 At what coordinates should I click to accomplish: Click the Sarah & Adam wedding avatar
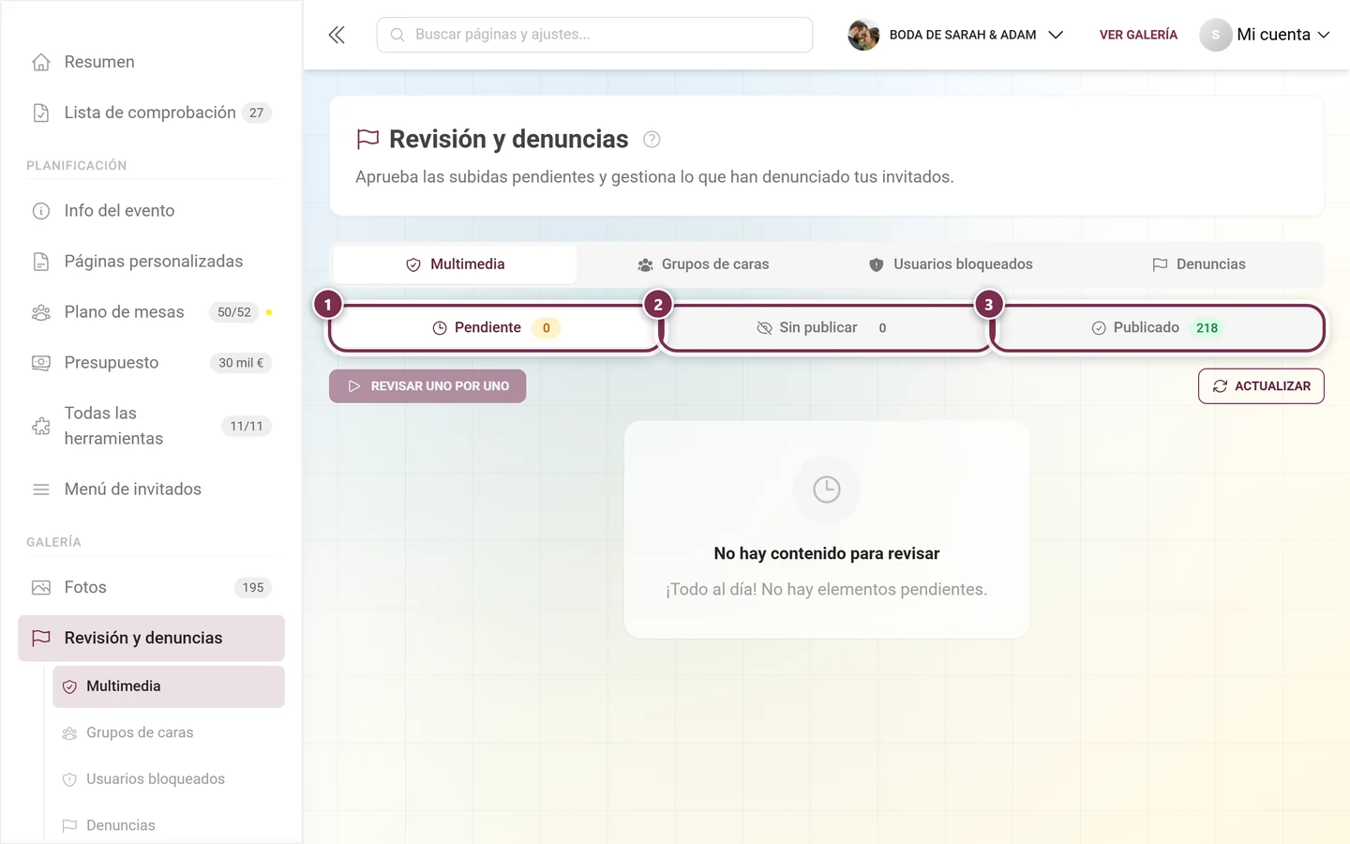[x=863, y=35]
